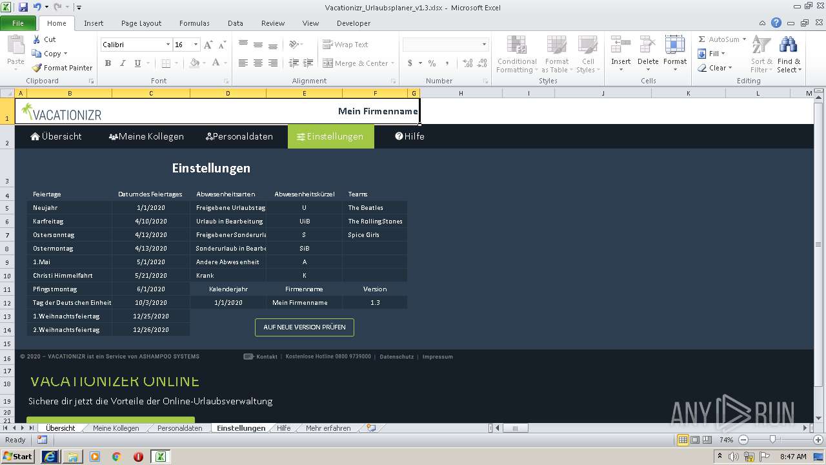Screen dimensions: 826x465
Task: Toggle Wrap Text
Action: 346,45
